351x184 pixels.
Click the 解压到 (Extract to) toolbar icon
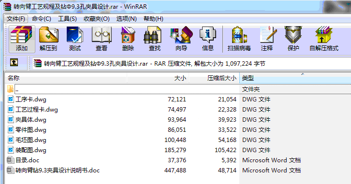(x=48, y=35)
